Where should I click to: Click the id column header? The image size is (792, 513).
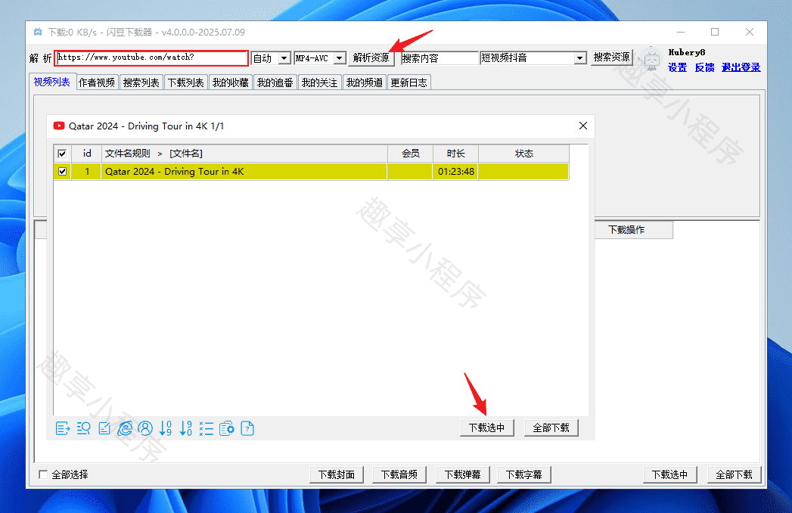(87, 153)
